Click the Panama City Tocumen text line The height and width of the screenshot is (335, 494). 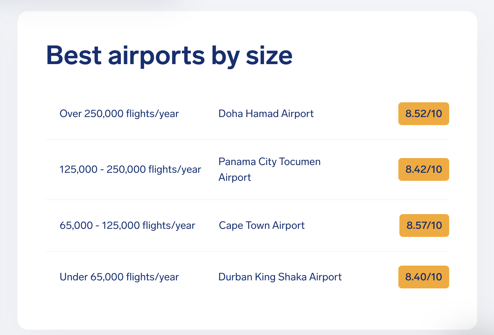coord(269,162)
